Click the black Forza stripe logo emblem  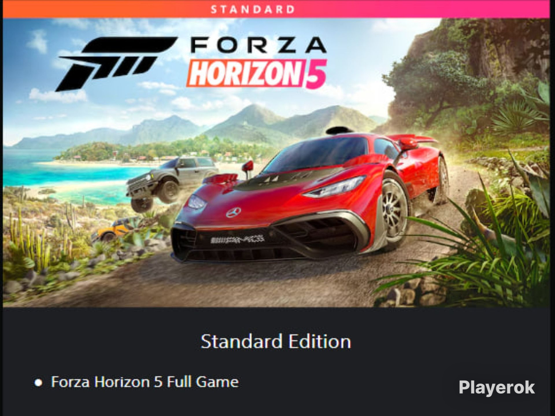tap(117, 63)
